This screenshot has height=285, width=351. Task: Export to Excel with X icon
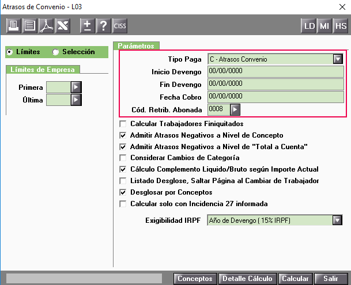(x=63, y=26)
